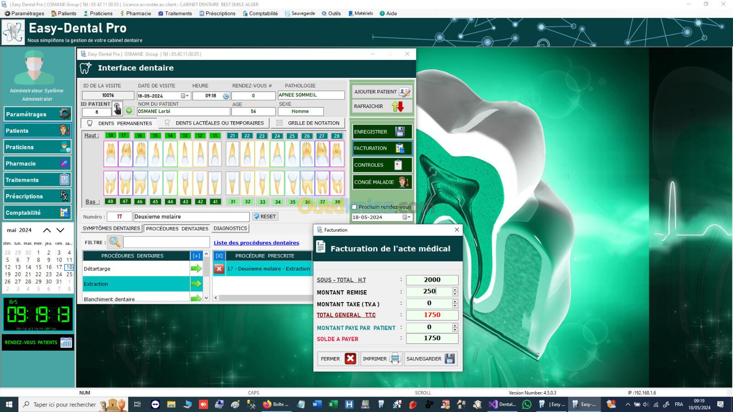Viewport: 733px width, 412px height.
Task: Switch to the Diagnostics tab
Action: click(230, 228)
